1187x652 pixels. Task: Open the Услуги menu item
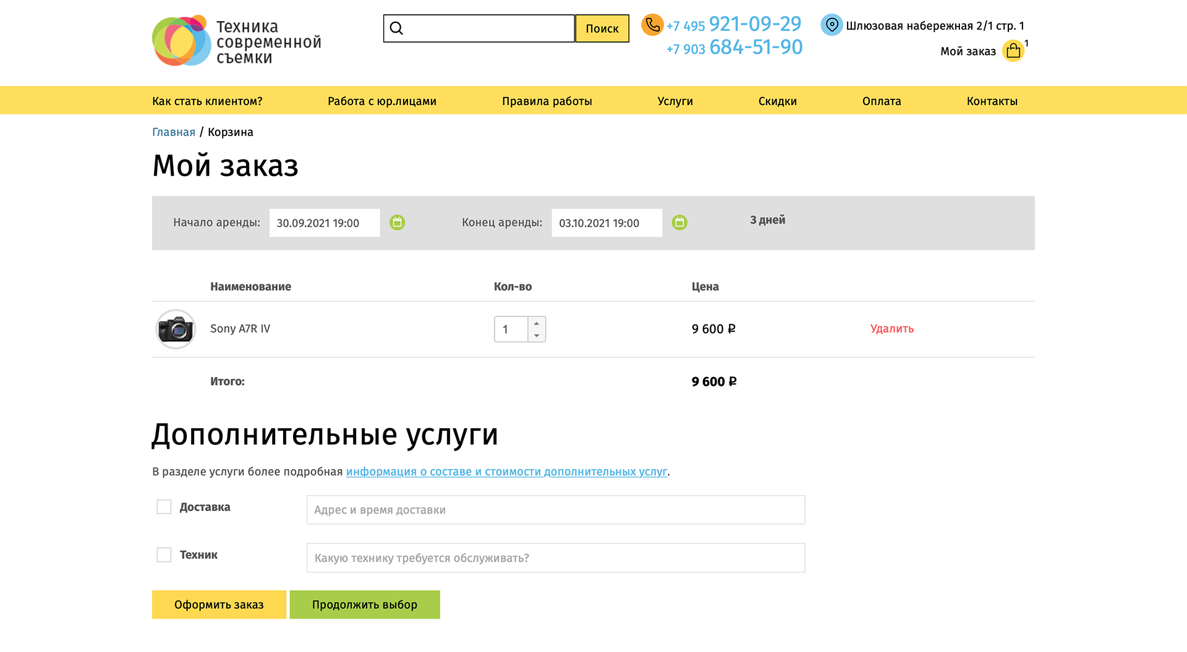675,101
